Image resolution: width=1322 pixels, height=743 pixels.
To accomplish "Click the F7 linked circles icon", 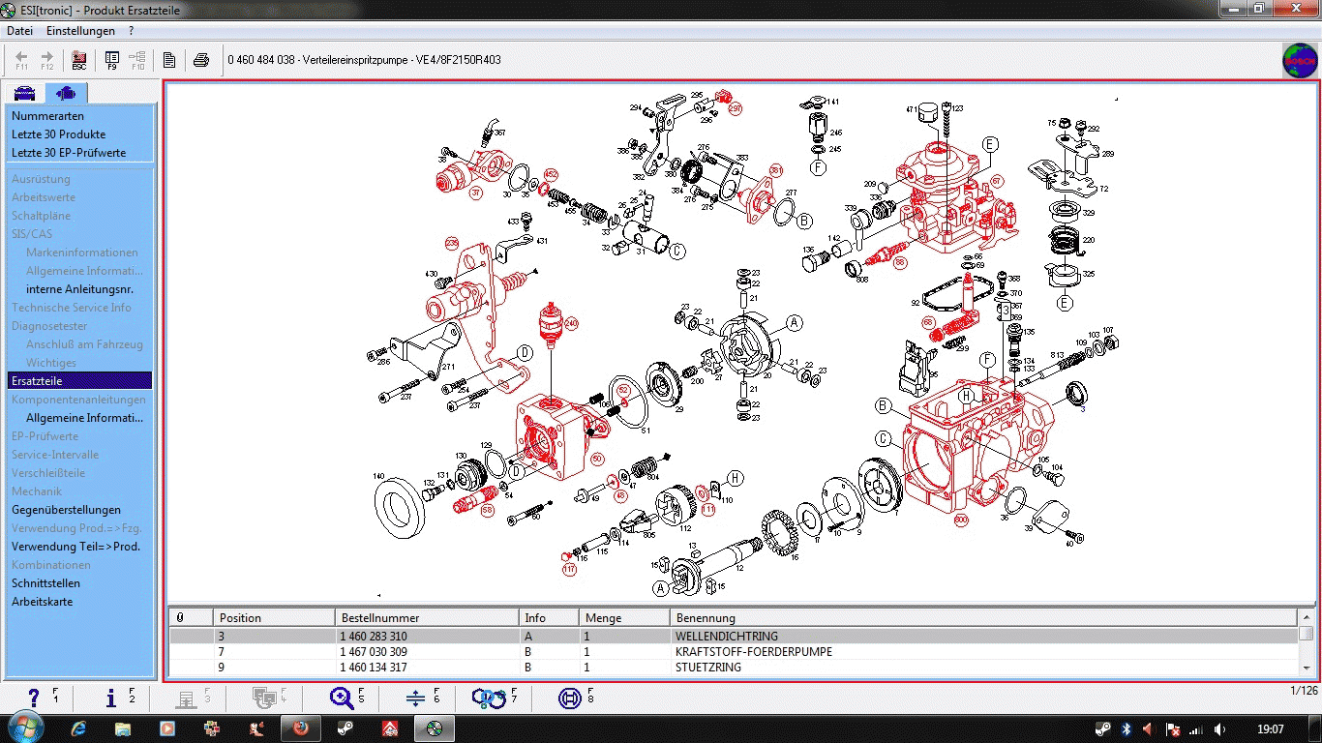I will tap(489, 698).
